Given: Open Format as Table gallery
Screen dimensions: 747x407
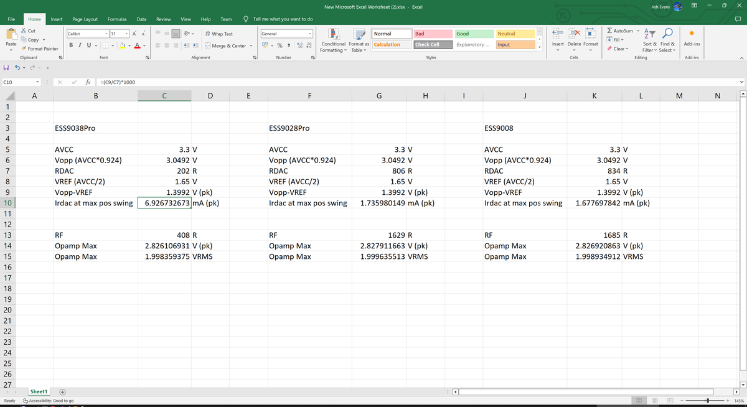Looking at the screenshot, I should (359, 41).
